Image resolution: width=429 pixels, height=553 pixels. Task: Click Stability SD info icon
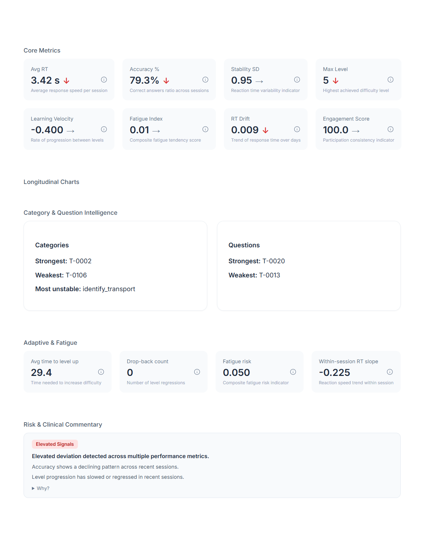click(x=297, y=80)
